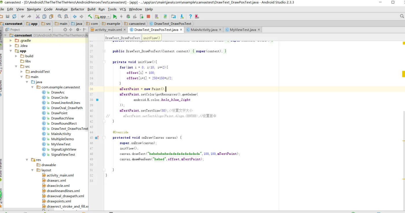Expand the build folder

[x=16, y=56]
